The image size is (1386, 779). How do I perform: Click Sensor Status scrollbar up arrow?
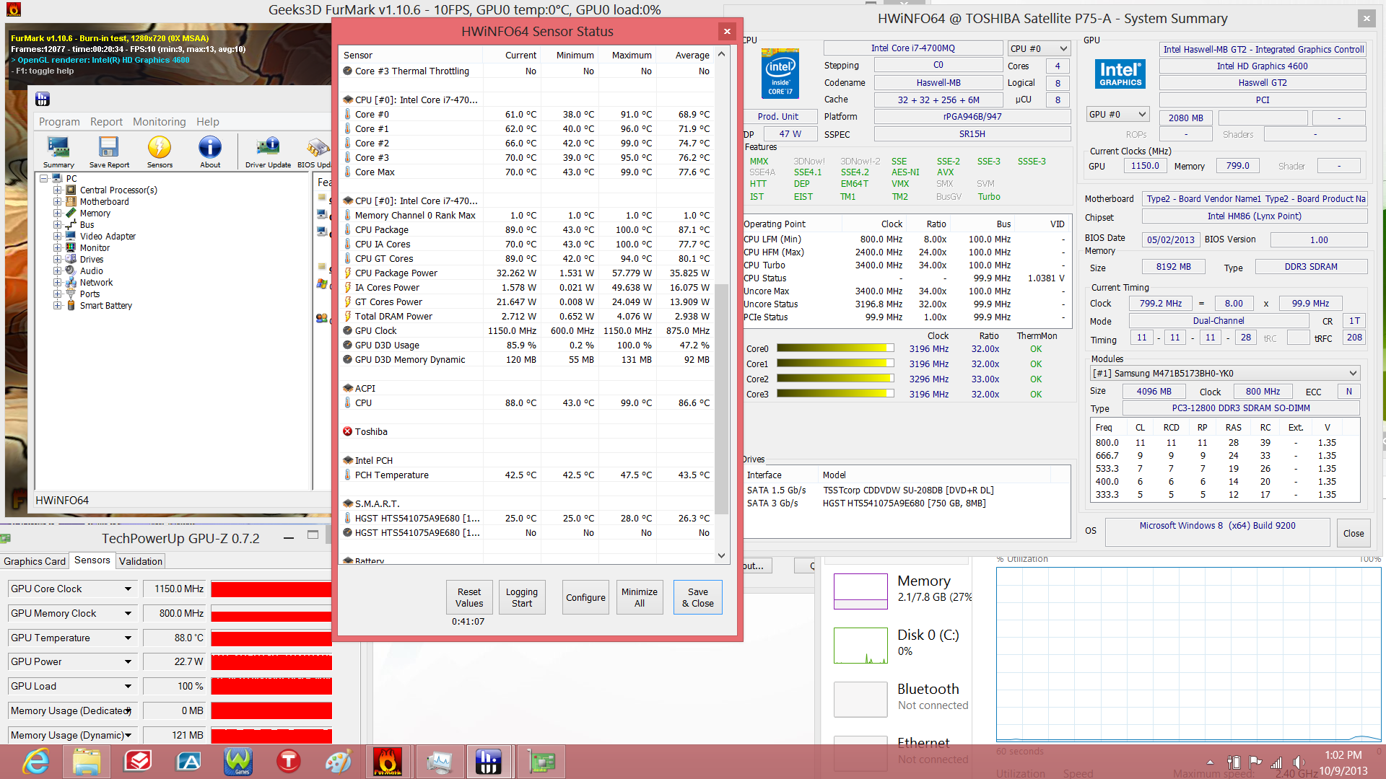pyautogui.click(x=721, y=54)
